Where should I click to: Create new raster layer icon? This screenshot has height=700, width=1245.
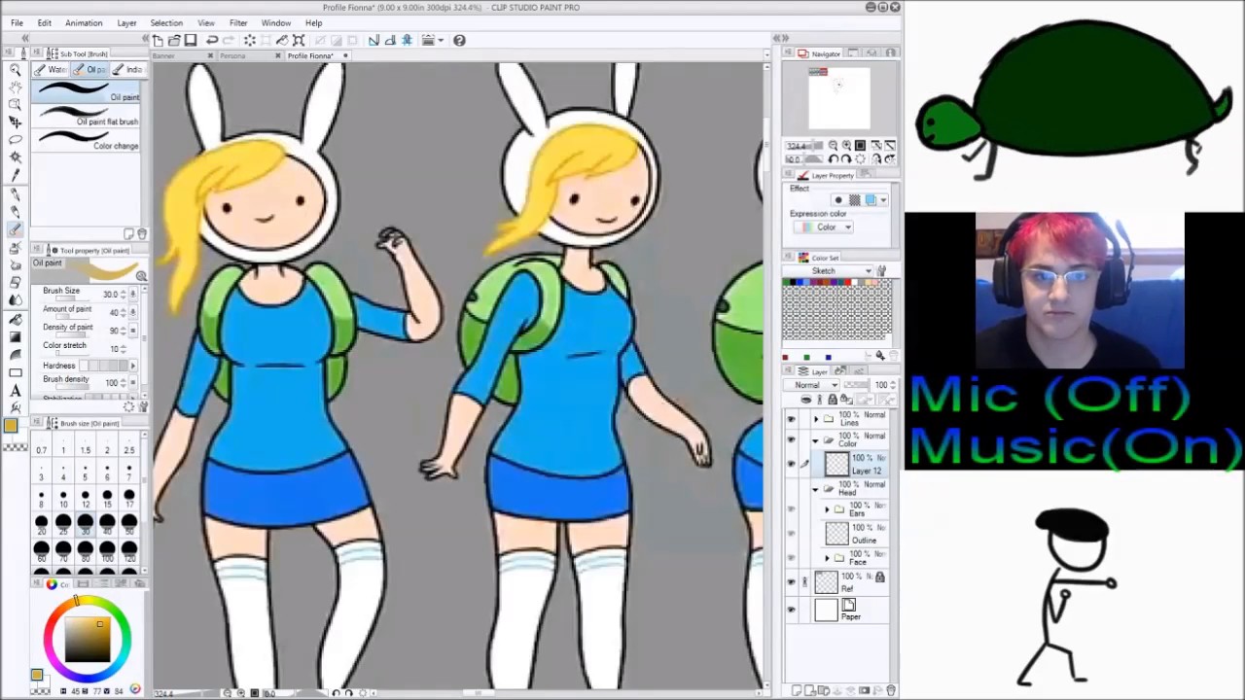coord(797,690)
